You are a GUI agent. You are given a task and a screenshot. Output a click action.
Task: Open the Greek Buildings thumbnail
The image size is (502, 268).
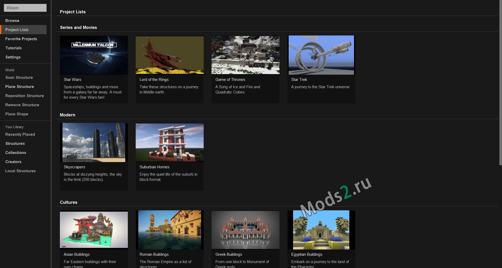coord(246,230)
